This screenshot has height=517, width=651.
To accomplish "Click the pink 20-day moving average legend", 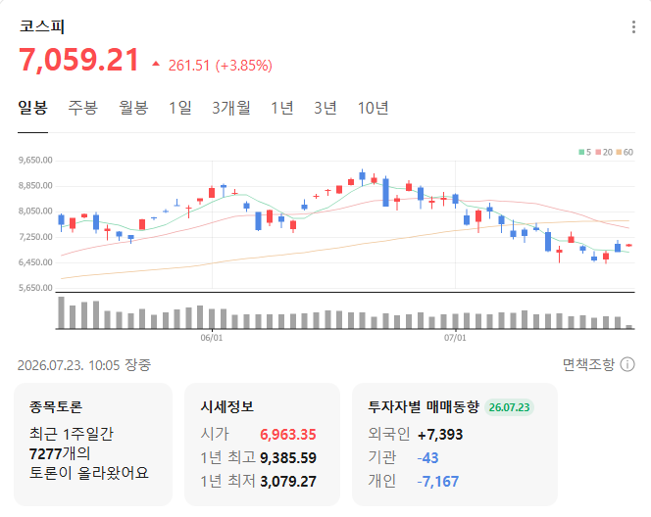I will [x=604, y=152].
